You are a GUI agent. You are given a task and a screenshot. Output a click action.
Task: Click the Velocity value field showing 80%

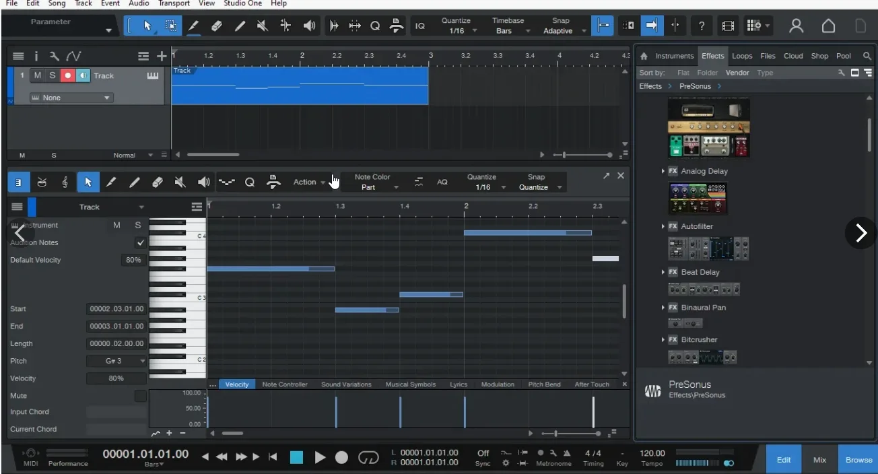point(116,379)
